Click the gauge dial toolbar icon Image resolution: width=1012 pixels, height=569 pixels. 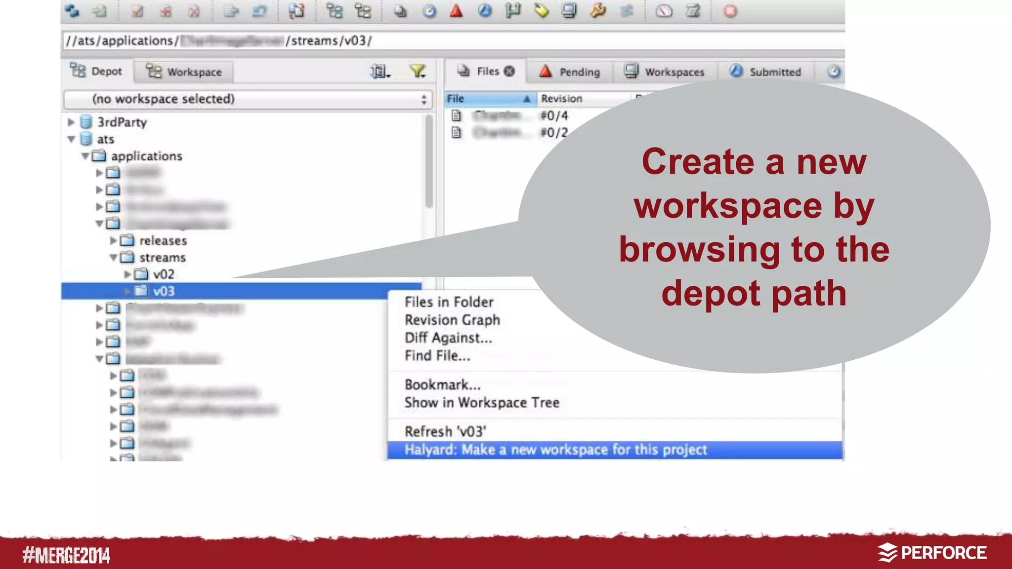coord(664,10)
